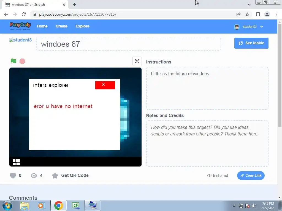Click the See inside button
This screenshot has width=282, height=211.
coord(251,43)
